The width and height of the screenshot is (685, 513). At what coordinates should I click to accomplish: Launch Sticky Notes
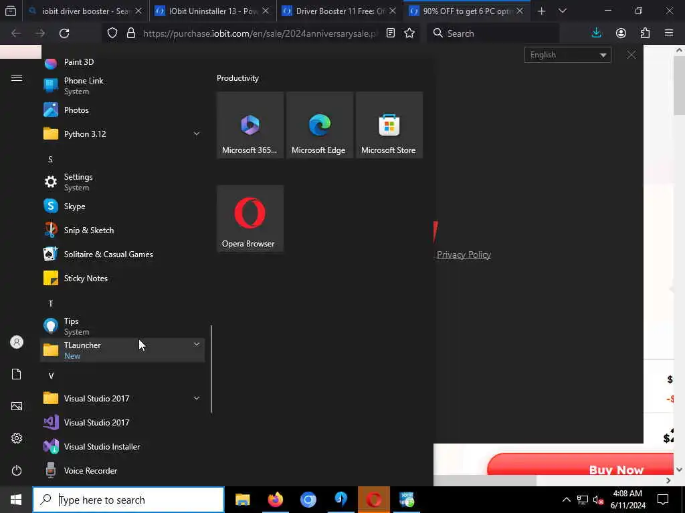[122, 278]
